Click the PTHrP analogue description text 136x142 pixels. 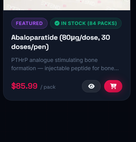[x=65, y=64]
